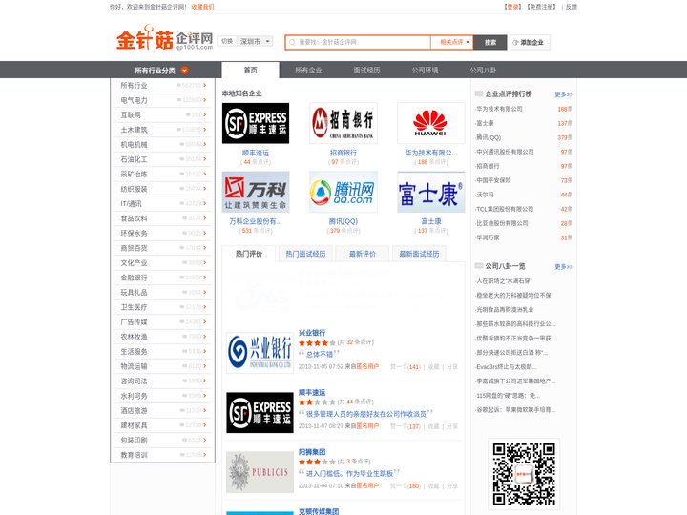Open the 深圳市 city switch dropdown
Viewport: 687px width, 515px height.
256,42
